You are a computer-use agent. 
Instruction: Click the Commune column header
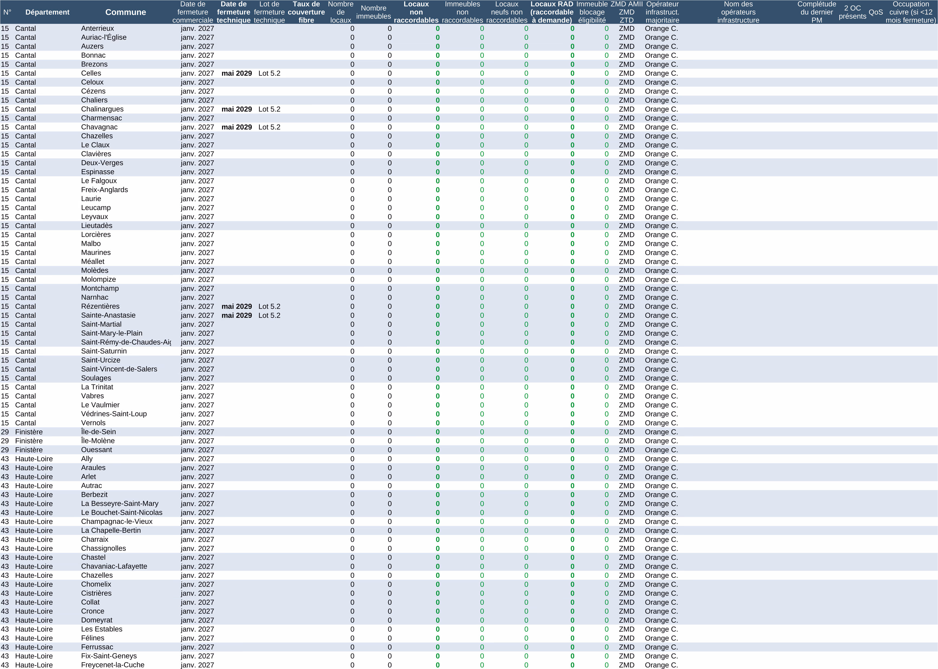pyautogui.click(x=126, y=12)
